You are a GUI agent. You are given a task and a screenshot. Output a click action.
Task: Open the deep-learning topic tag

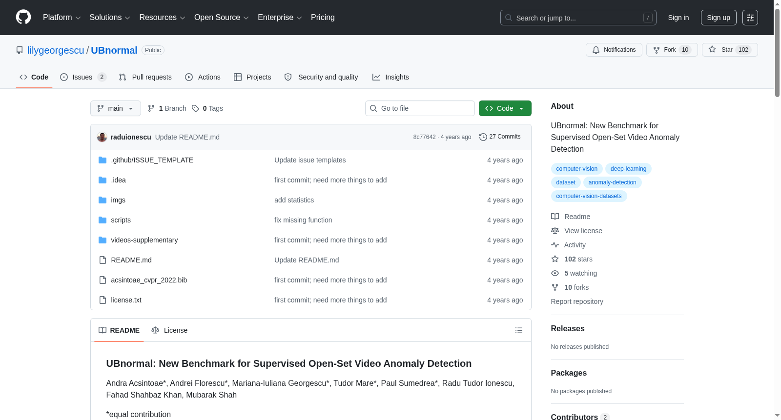(628, 169)
